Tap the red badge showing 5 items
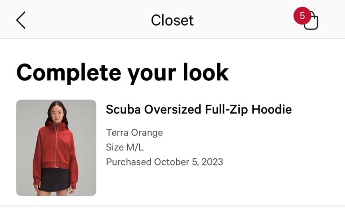Screen dimensions: 345x214 coord(302,15)
